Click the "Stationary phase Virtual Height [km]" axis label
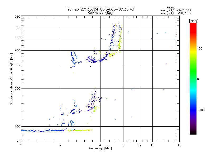The width and height of the screenshot is (211, 158). click(12, 79)
